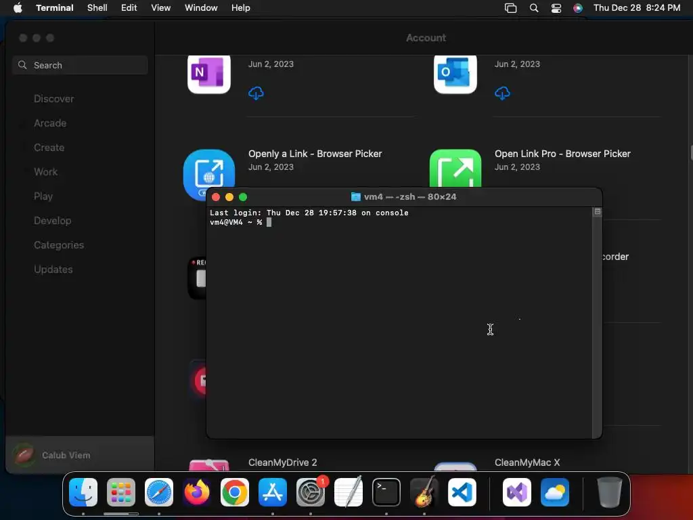
Task: Open the CleanMyMac X title
Action: coord(527,462)
